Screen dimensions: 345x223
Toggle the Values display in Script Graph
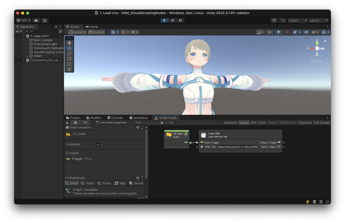click(x=244, y=123)
